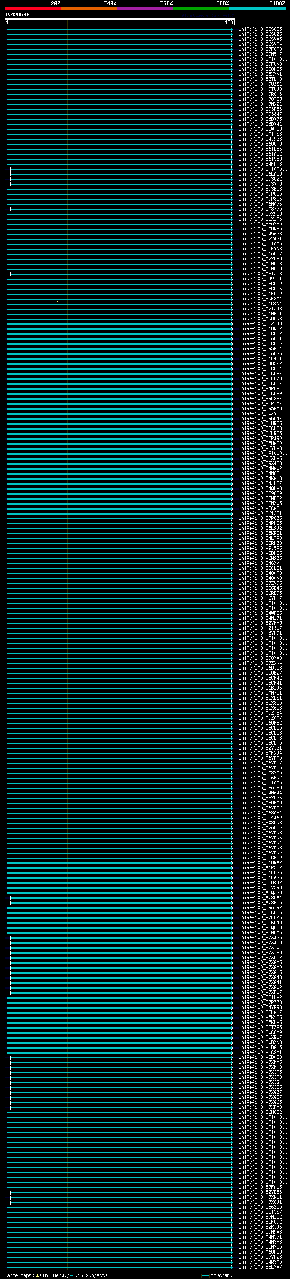This screenshot has width=290, height=1279.
Task: Select hit label UniRef100_O22431
Action: coord(260,239)
